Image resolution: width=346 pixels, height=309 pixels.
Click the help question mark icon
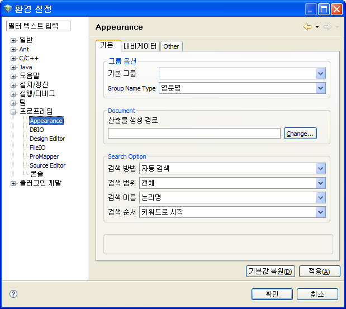click(13, 294)
